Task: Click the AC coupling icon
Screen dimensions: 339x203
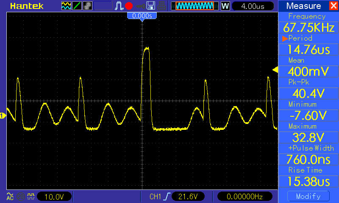Action: tap(10, 196)
